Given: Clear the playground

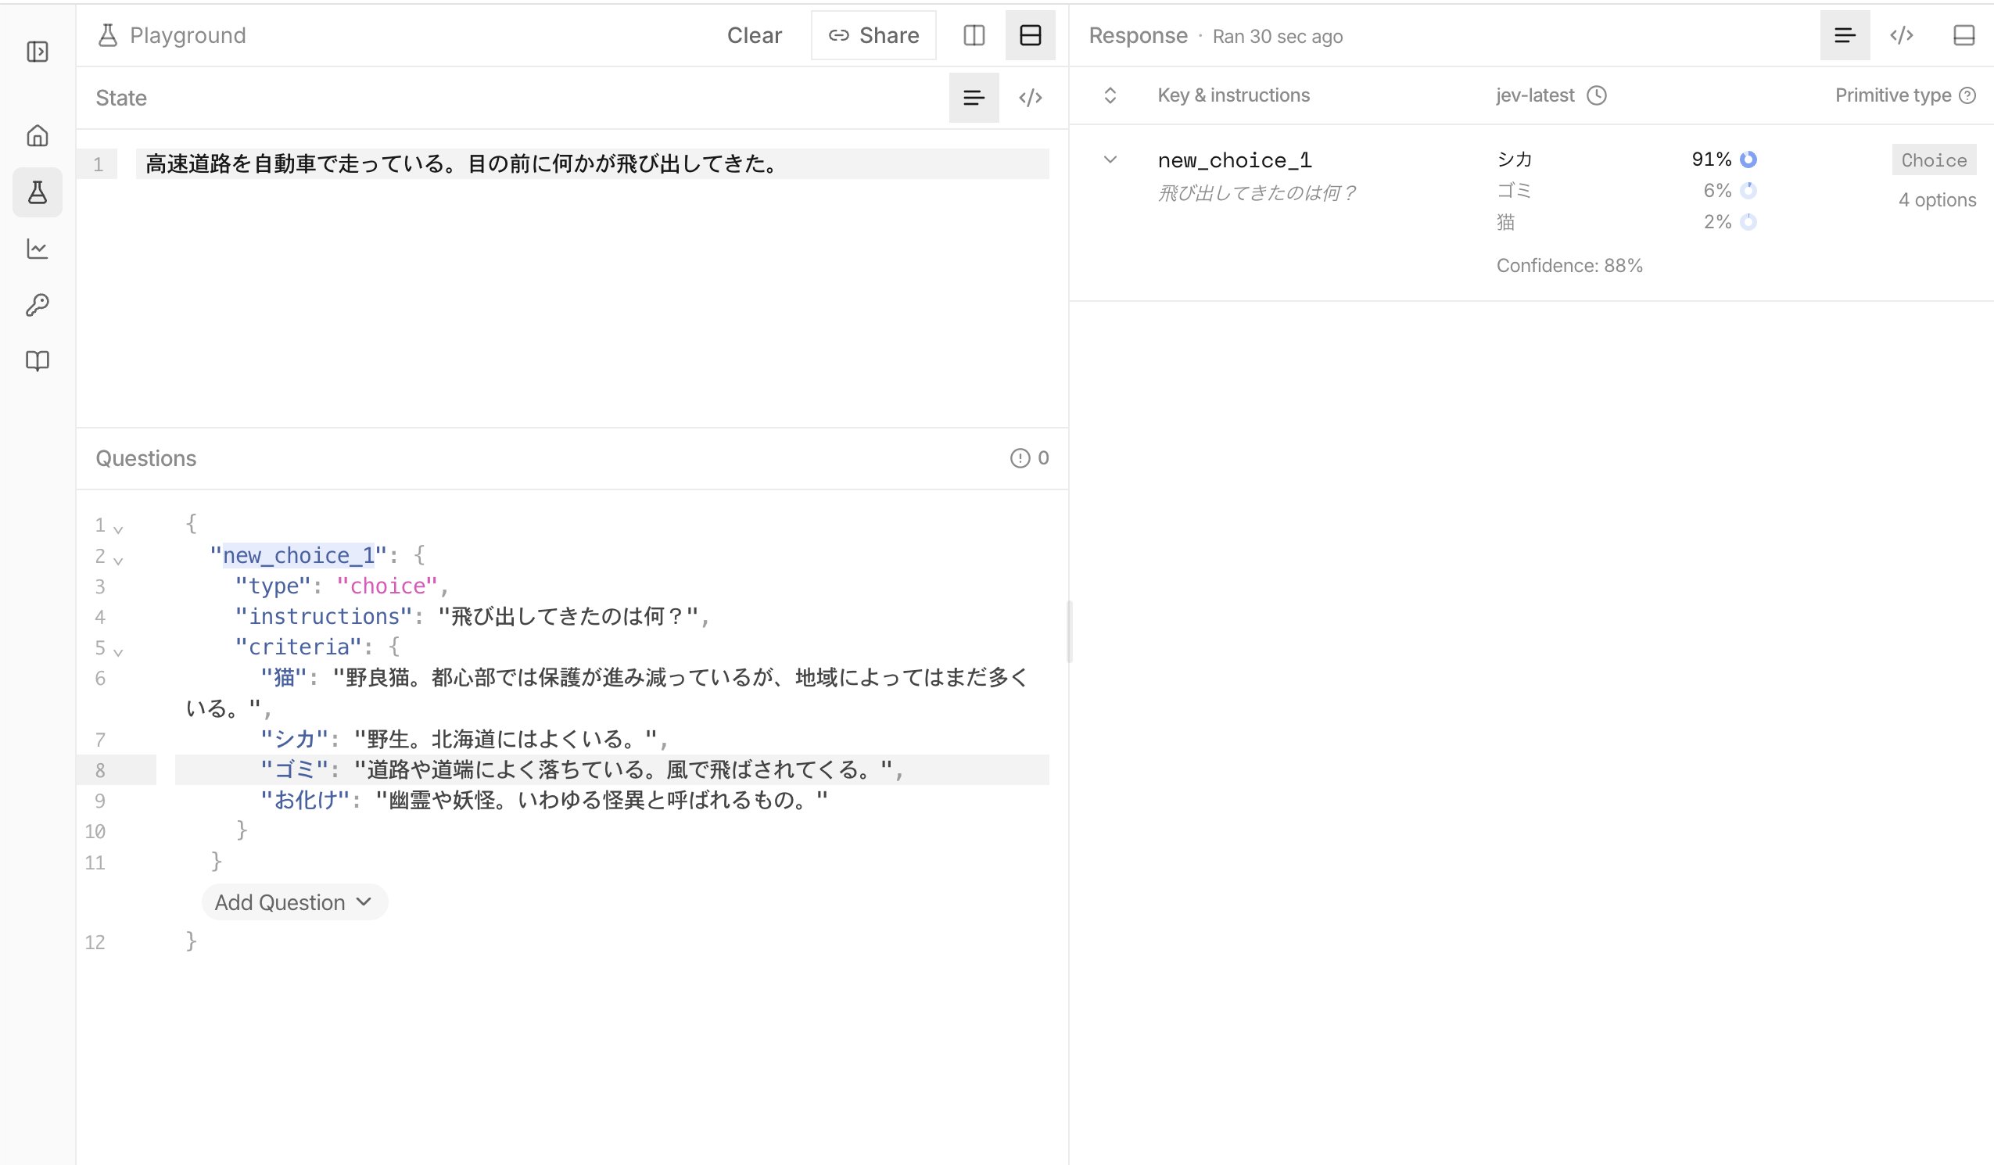Looking at the screenshot, I should 754,36.
